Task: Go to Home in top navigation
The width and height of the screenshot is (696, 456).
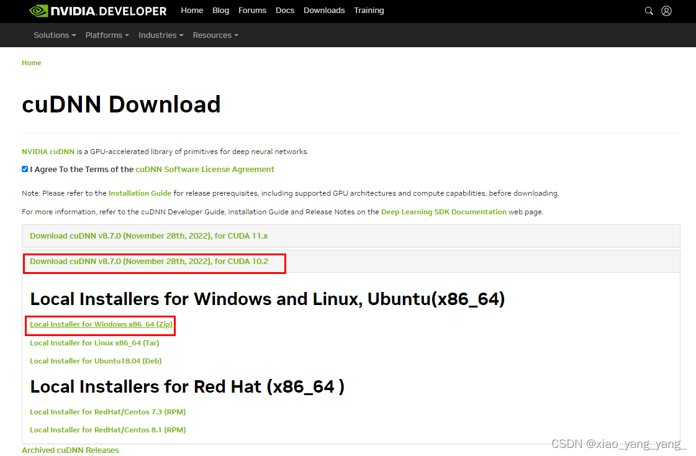Action: [192, 10]
